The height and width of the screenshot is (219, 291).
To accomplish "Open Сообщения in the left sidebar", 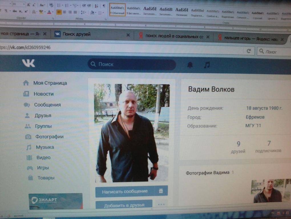I will click(47, 105).
